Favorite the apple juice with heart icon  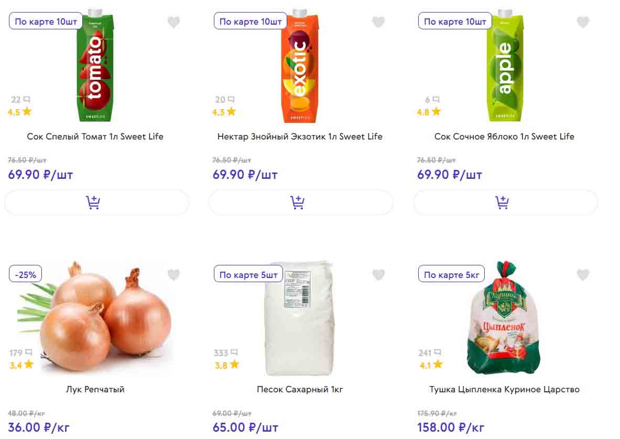[x=583, y=22]
